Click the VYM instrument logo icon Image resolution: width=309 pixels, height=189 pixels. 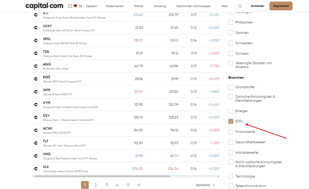click(x=36, y=104)
